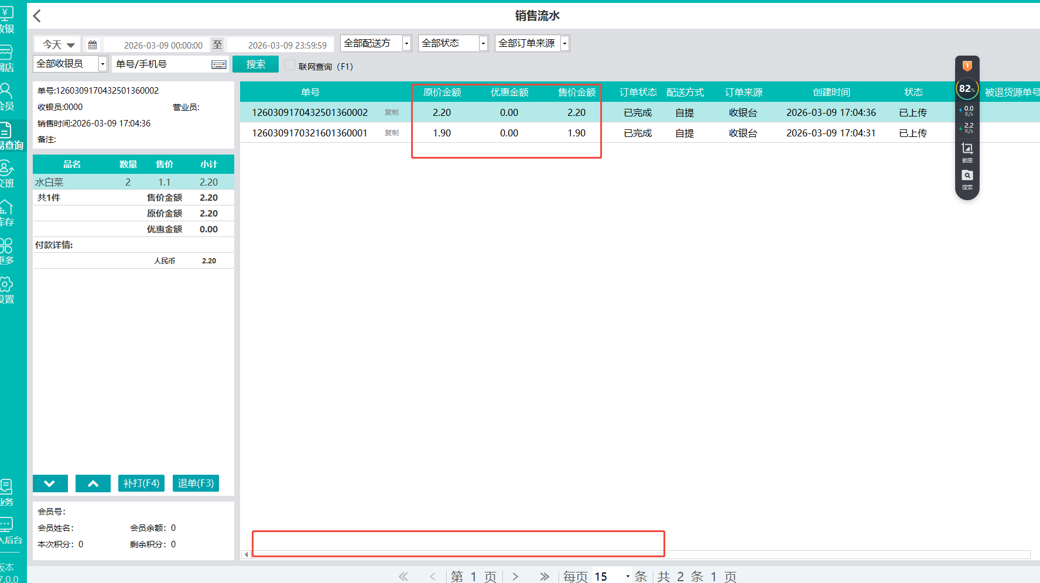This screenshot has height=583, width=1040.
Task: Sort by the 订单状态 column header
Action: click(638, 92)
